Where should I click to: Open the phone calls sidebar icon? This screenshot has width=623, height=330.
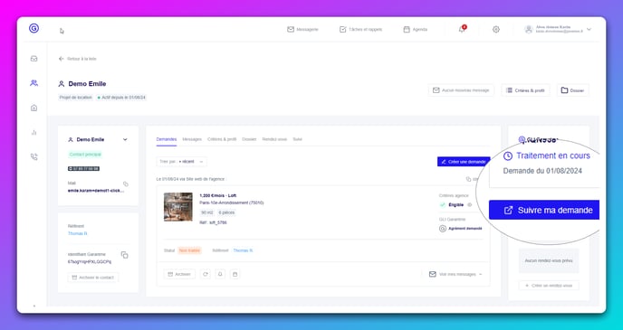point(34,157)
